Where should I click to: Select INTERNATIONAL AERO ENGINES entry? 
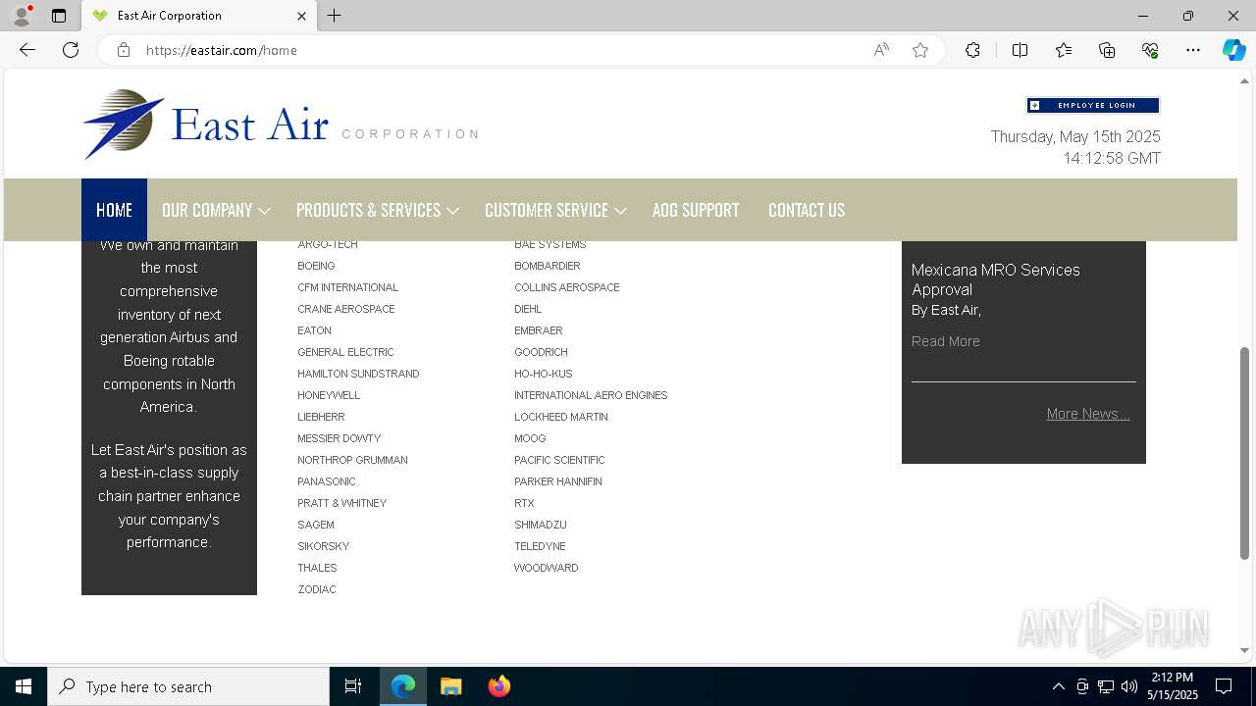click(x=591, y=395)
